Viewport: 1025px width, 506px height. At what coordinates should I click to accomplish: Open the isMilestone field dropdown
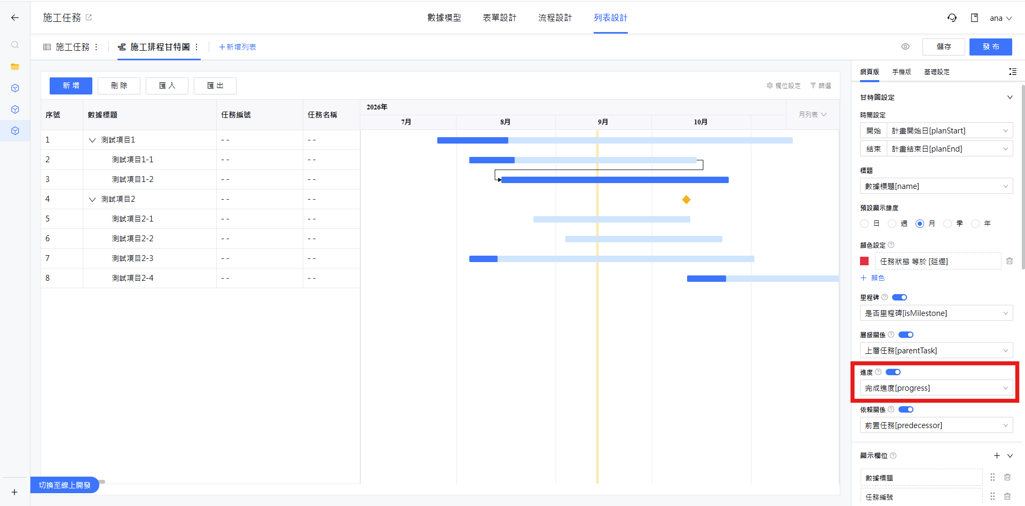[936, 313]
